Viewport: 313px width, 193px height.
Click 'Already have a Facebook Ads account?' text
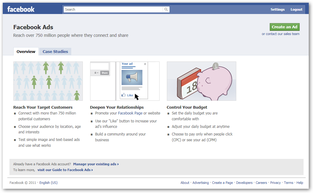42,164
